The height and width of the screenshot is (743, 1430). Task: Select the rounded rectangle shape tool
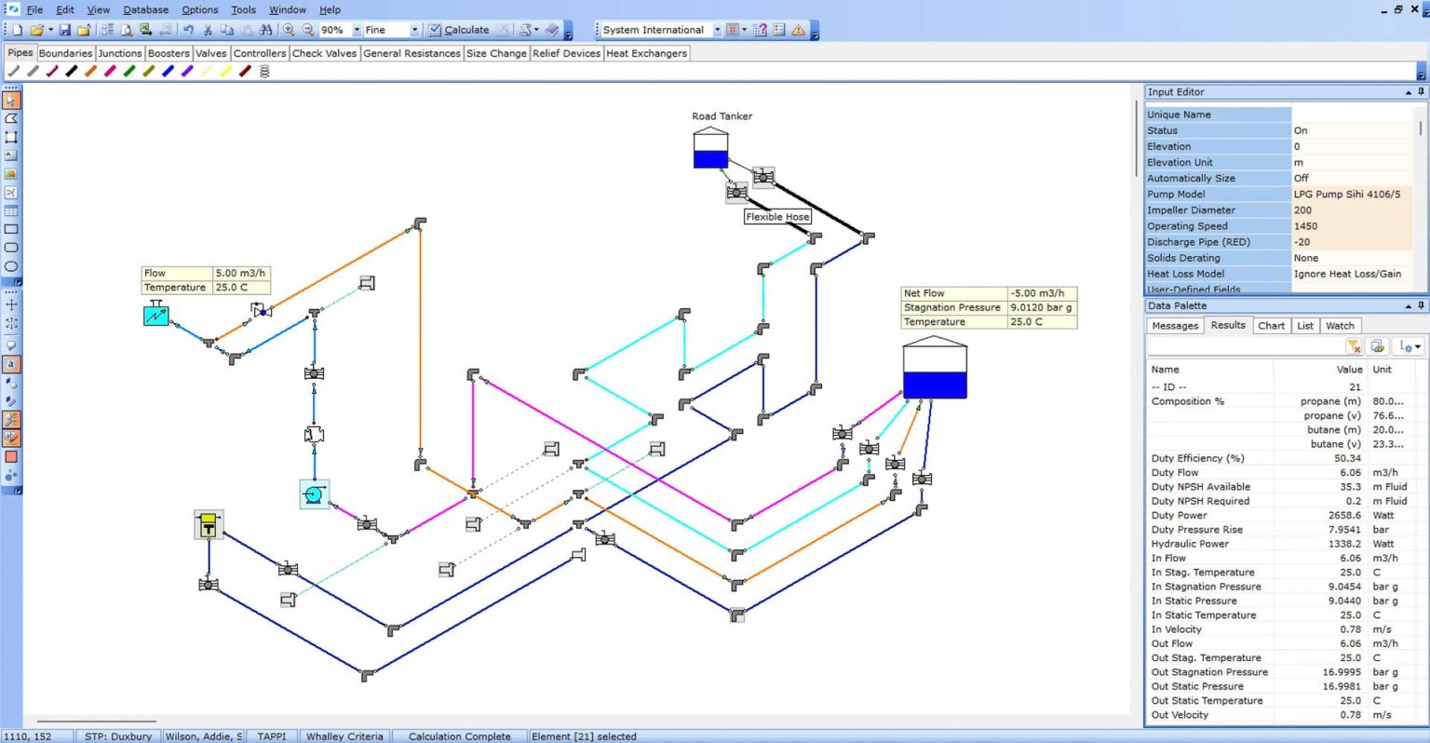pyautogui.click(x=11, y=248)
